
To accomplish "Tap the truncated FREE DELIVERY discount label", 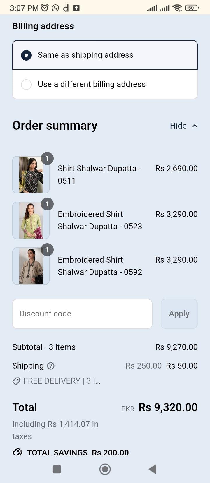I will [62, 381].
